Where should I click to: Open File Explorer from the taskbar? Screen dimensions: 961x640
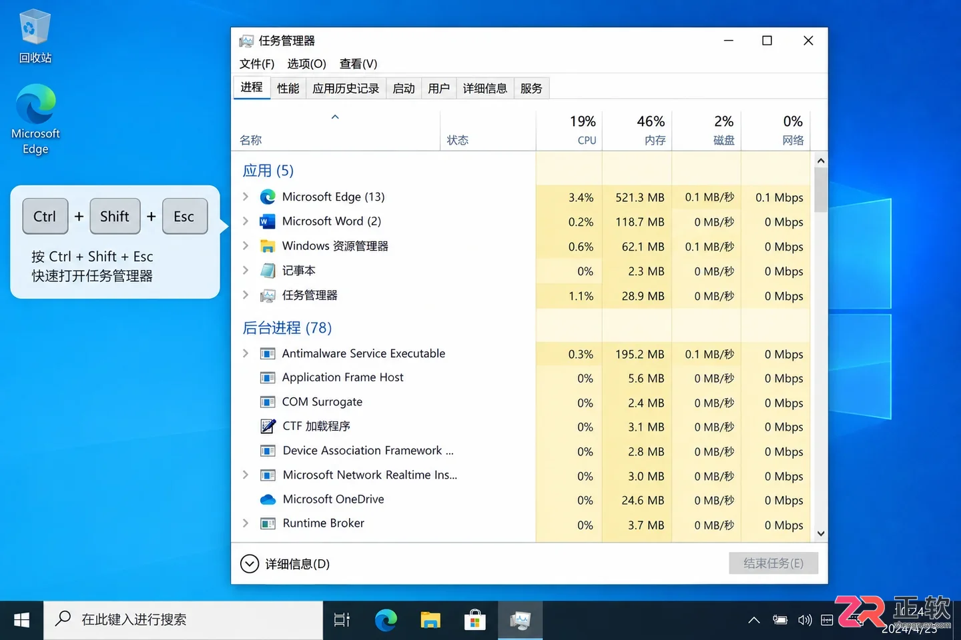pyautogui.click(x=430, y=621)
